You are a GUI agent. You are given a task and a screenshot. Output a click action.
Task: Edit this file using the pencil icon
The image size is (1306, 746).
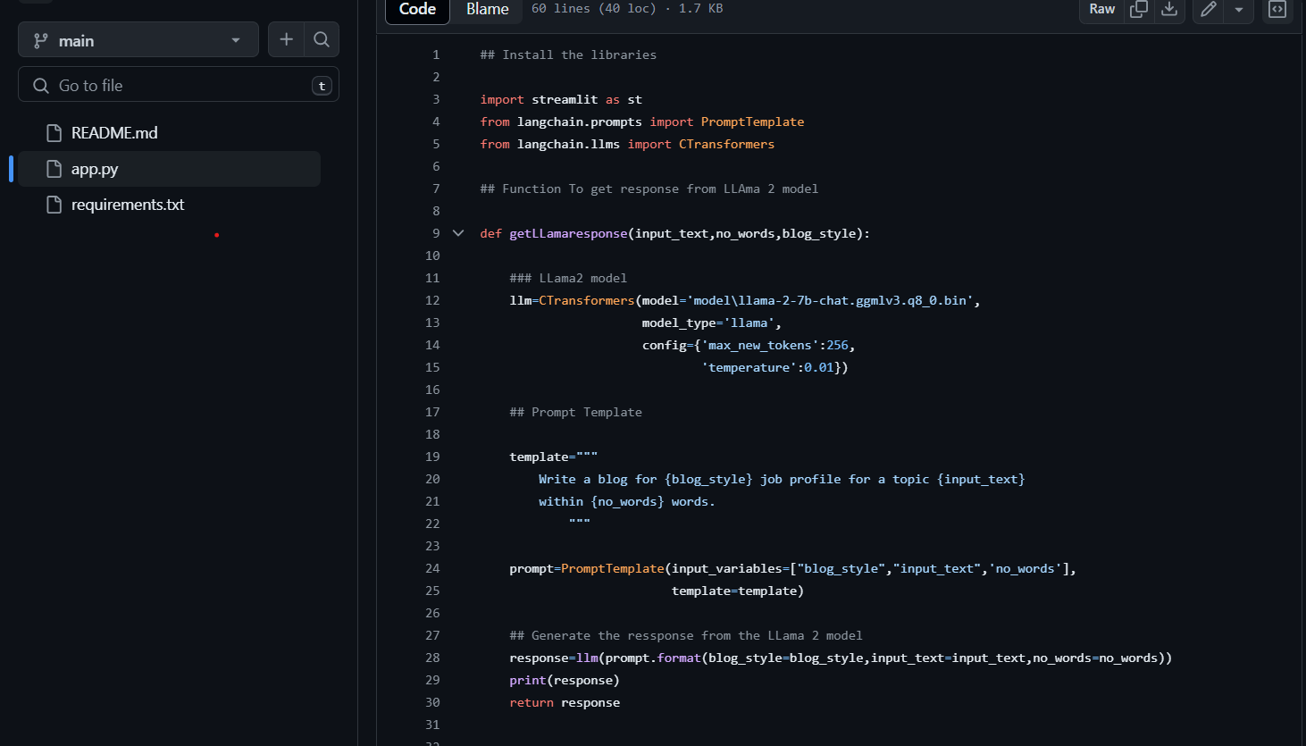[x=1209, y=9]
